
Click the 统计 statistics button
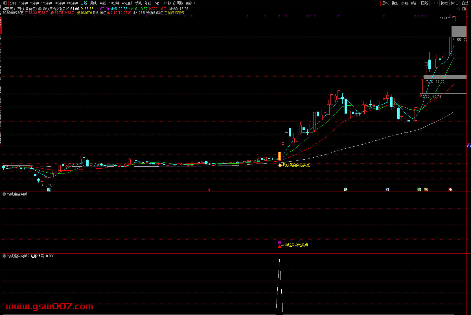click(x=415, y=3)
